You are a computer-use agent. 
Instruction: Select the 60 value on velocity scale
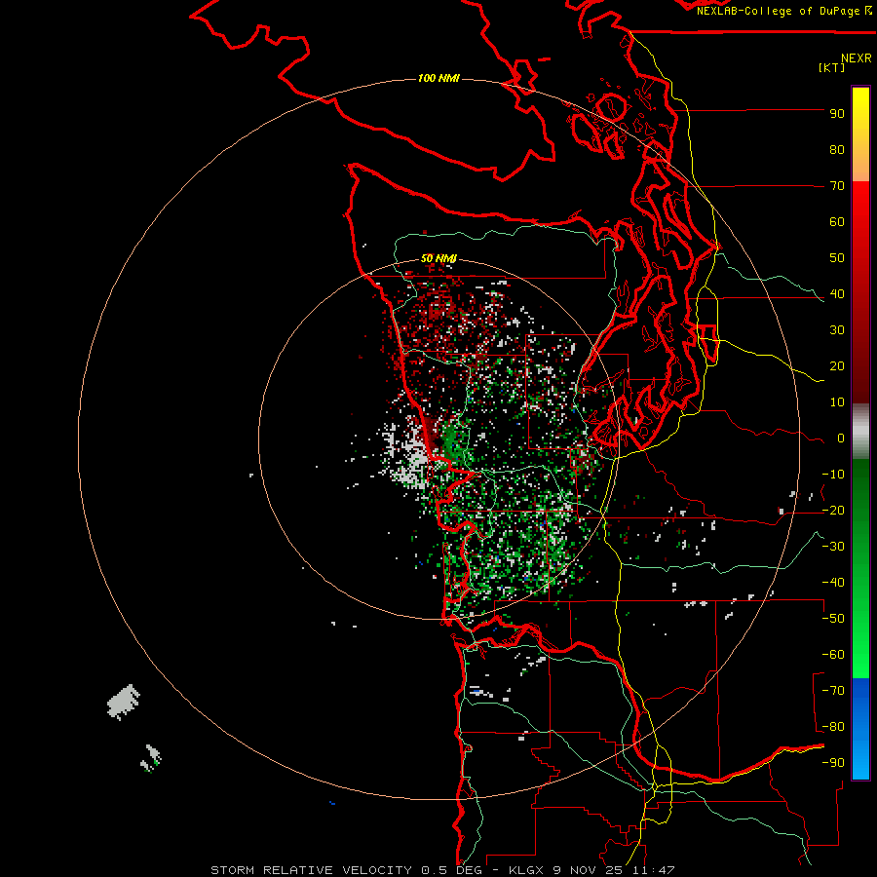click(x=837, y=221)
